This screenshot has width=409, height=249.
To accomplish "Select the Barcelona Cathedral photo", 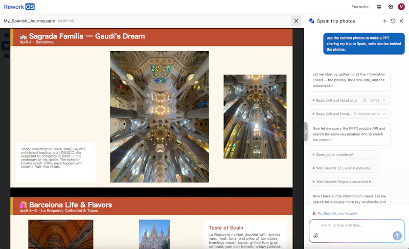I will coord(154,234).
